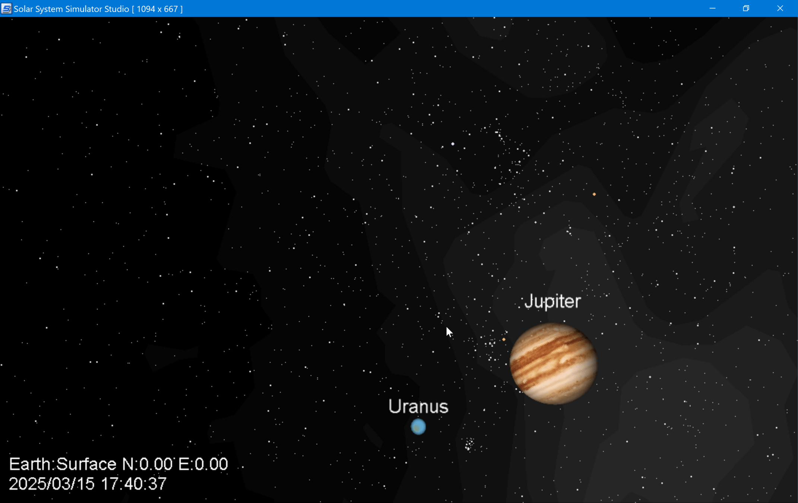Click the Jupiter planet globe
Image resolution: width=798 pixels, height=503 pixels.
coord(553,363)
